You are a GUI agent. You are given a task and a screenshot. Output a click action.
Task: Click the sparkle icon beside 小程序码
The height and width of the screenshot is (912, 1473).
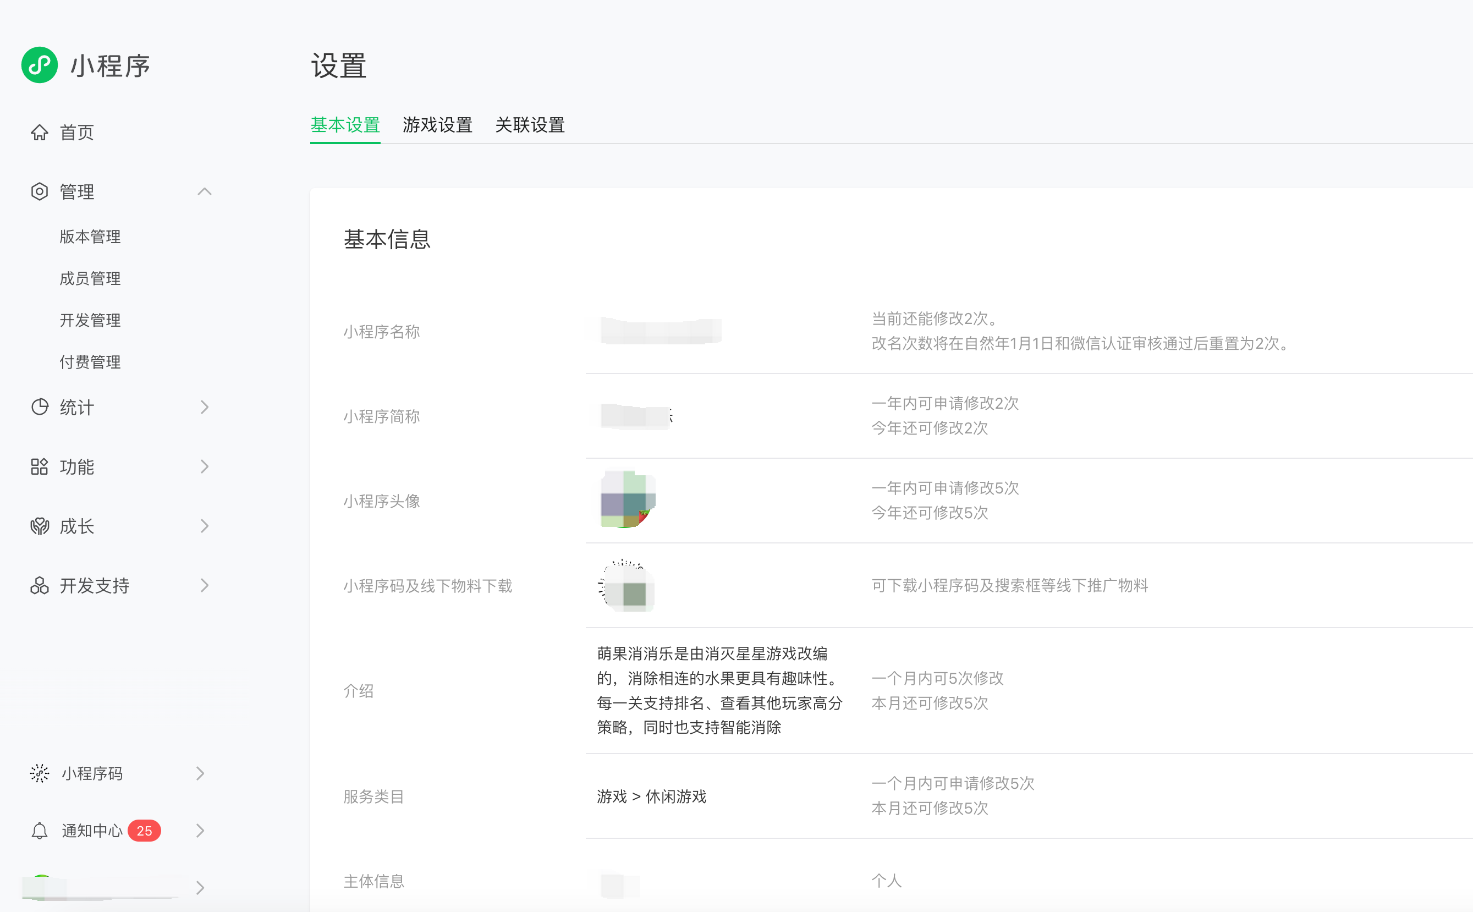click(39, 773)
